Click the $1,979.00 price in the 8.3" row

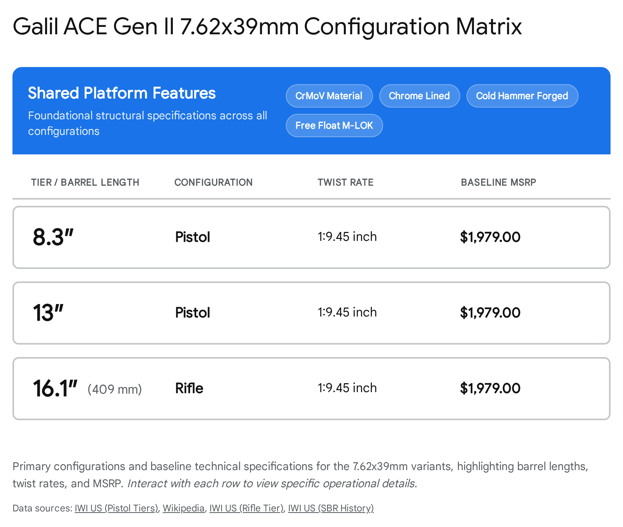coord(490,237)
